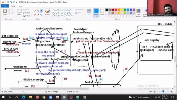
Task: Click the Save icon in the quick access toolbar
Action: (8, 2)
